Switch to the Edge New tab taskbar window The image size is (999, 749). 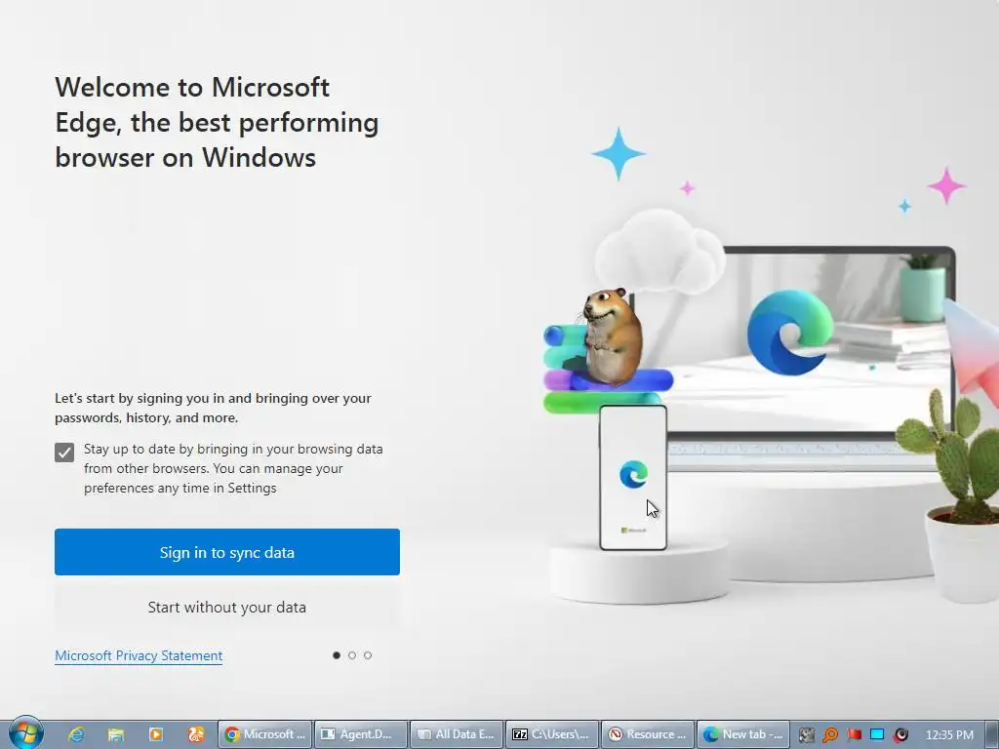coord(744,734)
